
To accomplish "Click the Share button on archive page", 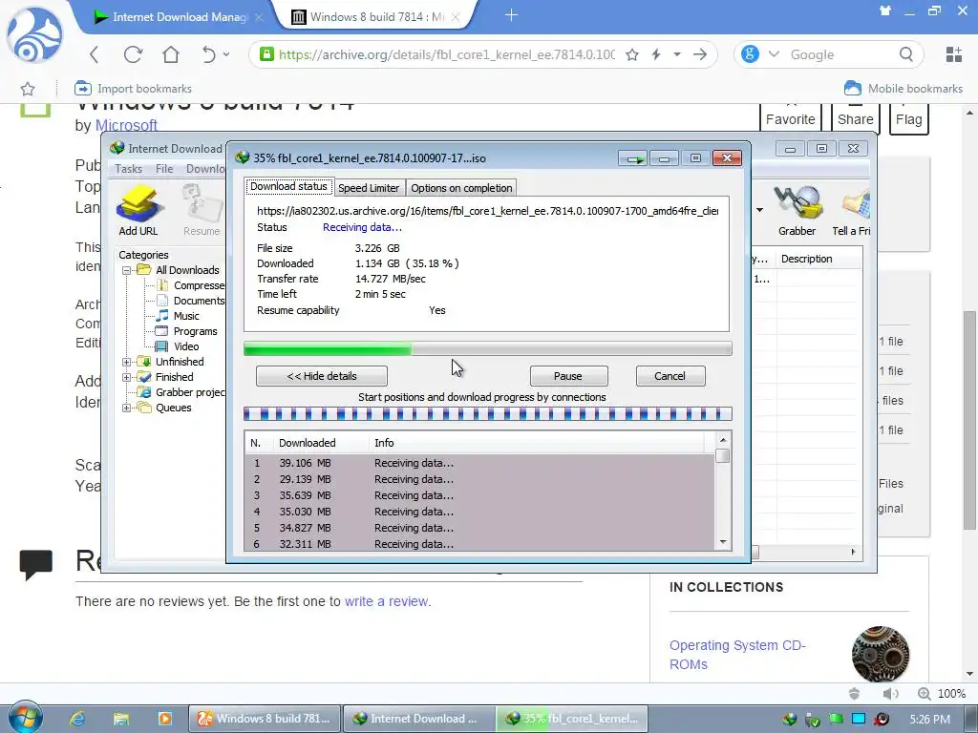I will point(855,118).
